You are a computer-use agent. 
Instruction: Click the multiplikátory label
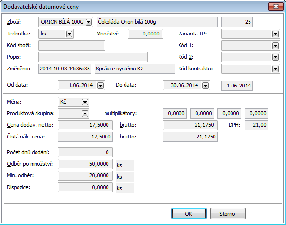[x=121, y=114]
